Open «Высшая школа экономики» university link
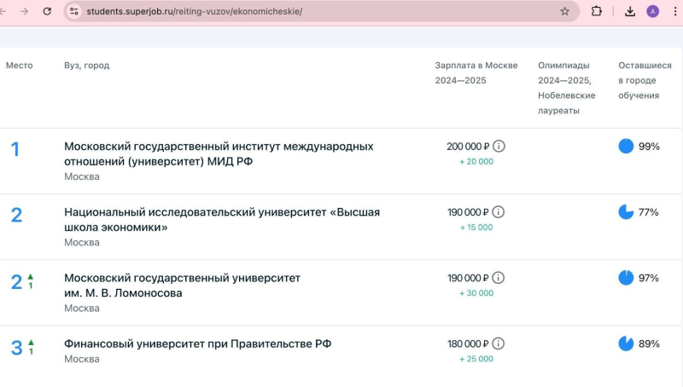Image resolution: width=683 pixels, height=387 pixels. coord(222,219)
